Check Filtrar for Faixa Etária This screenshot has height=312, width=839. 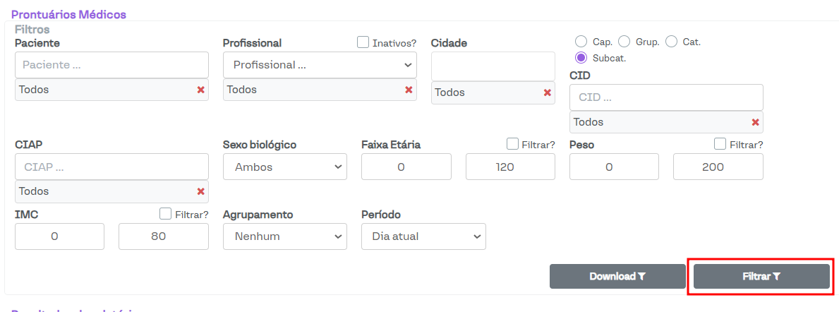(513, 144)
